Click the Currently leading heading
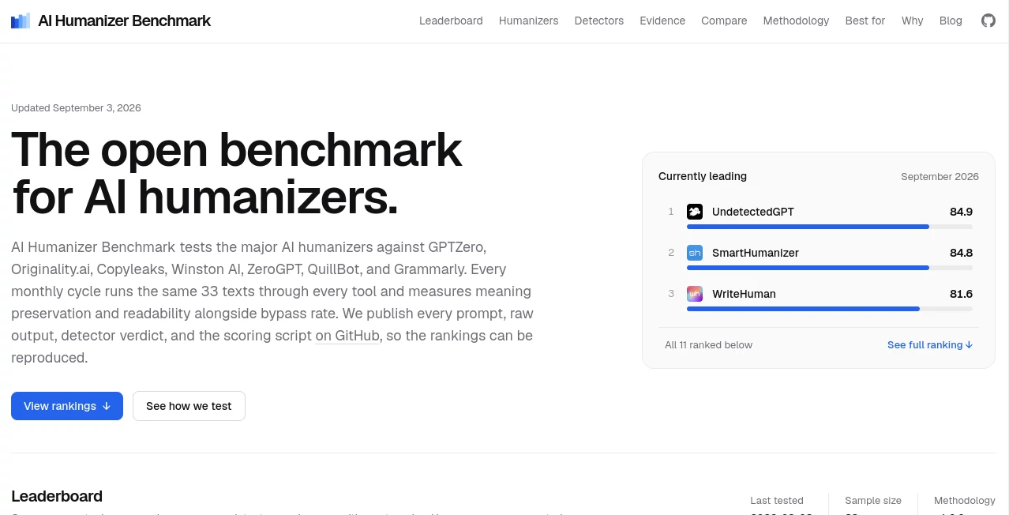The width and height of the screenshot is (1009, 515). tap(703, 176)
